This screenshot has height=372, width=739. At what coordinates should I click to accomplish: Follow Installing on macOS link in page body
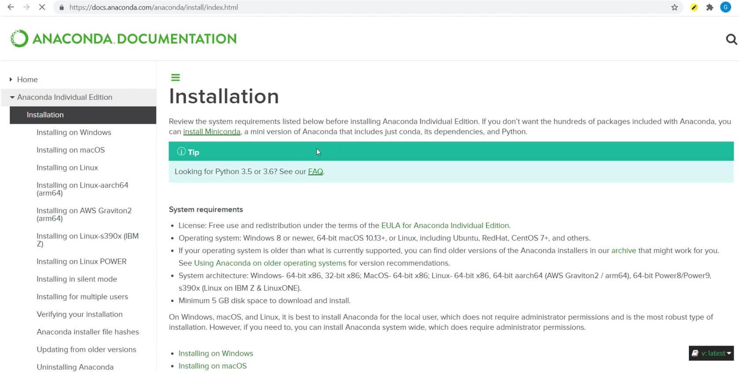pyautogui.click(x=212, y=366)
